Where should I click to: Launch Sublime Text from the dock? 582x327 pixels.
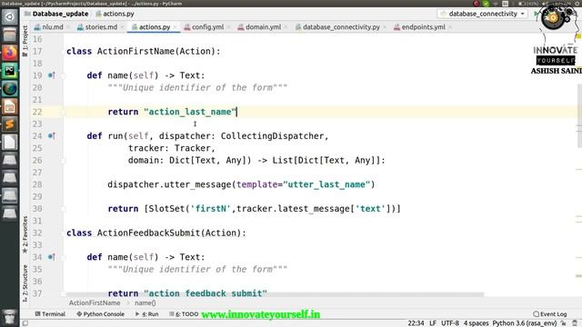coord(10,124)
